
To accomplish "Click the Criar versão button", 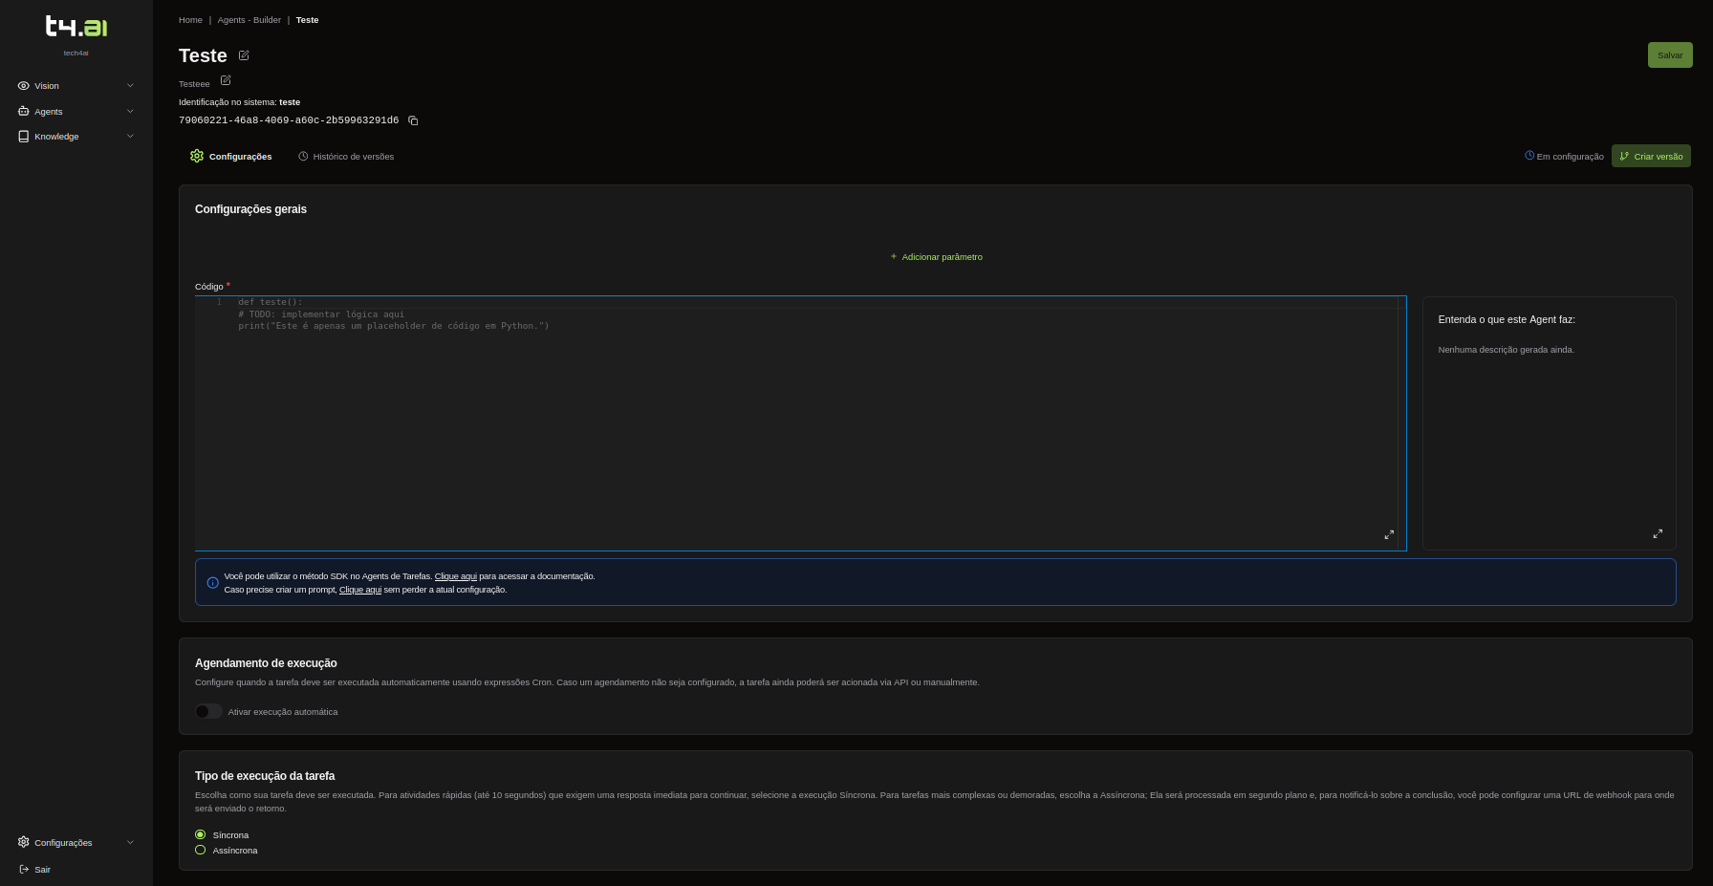I will [x=1650, y=156].
